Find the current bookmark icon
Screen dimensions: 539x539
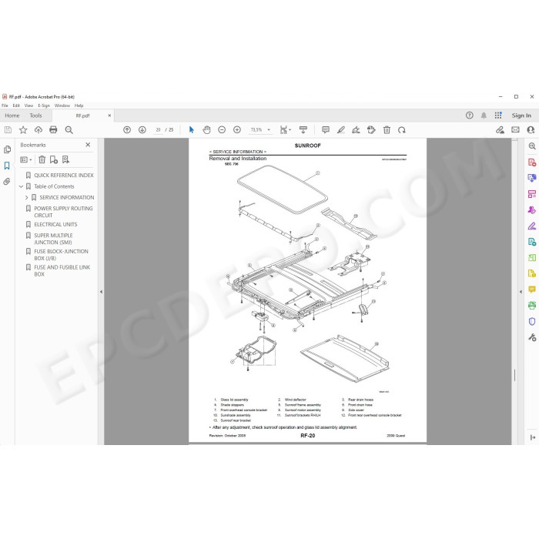pyautogui.click(x=65, y=159)
